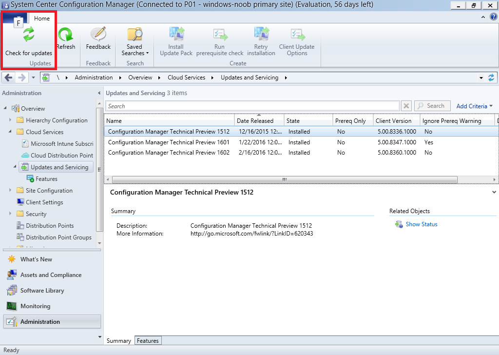Select the Technical Preview 1602 row
Image resolution: width=499 pixels, height=355 pixels.
tap(301, 153)
